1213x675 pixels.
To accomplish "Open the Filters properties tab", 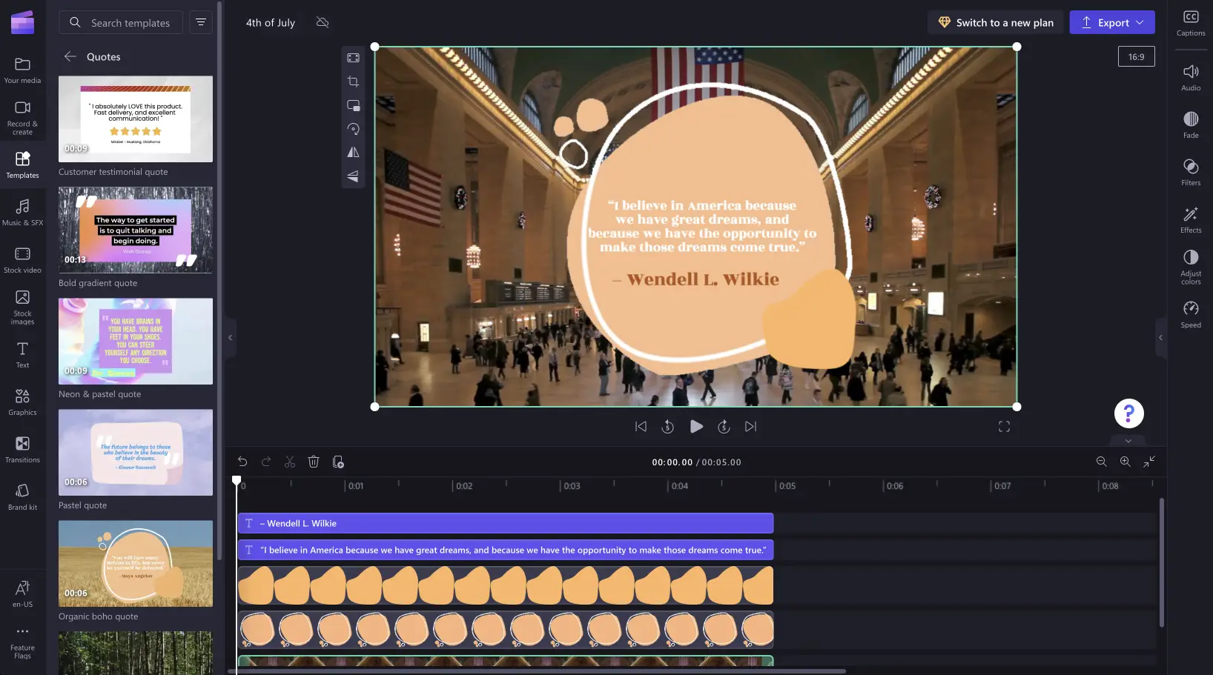I will 1191,172.
